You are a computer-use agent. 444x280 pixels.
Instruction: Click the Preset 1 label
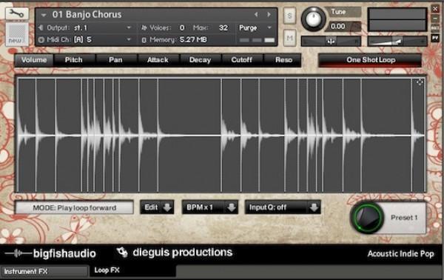pyautogui.click(x=404, y=218)
